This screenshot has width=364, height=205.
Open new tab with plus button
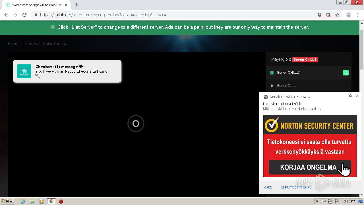point(77,5)
